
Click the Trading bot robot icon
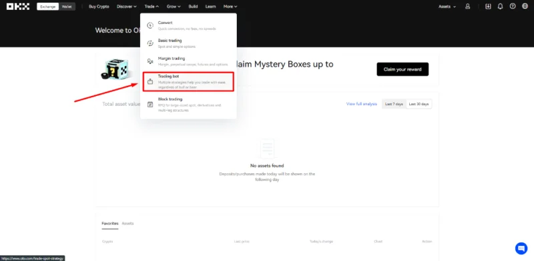(150, 81)
